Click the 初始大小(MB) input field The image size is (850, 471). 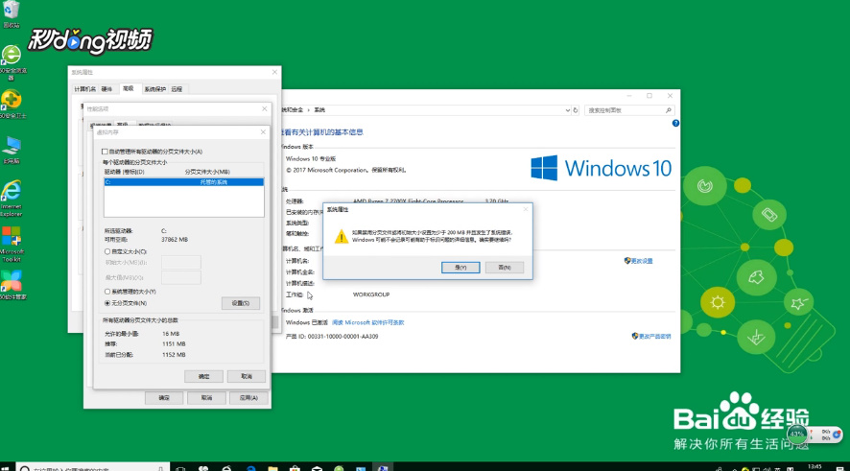click(x=181, y=262)
